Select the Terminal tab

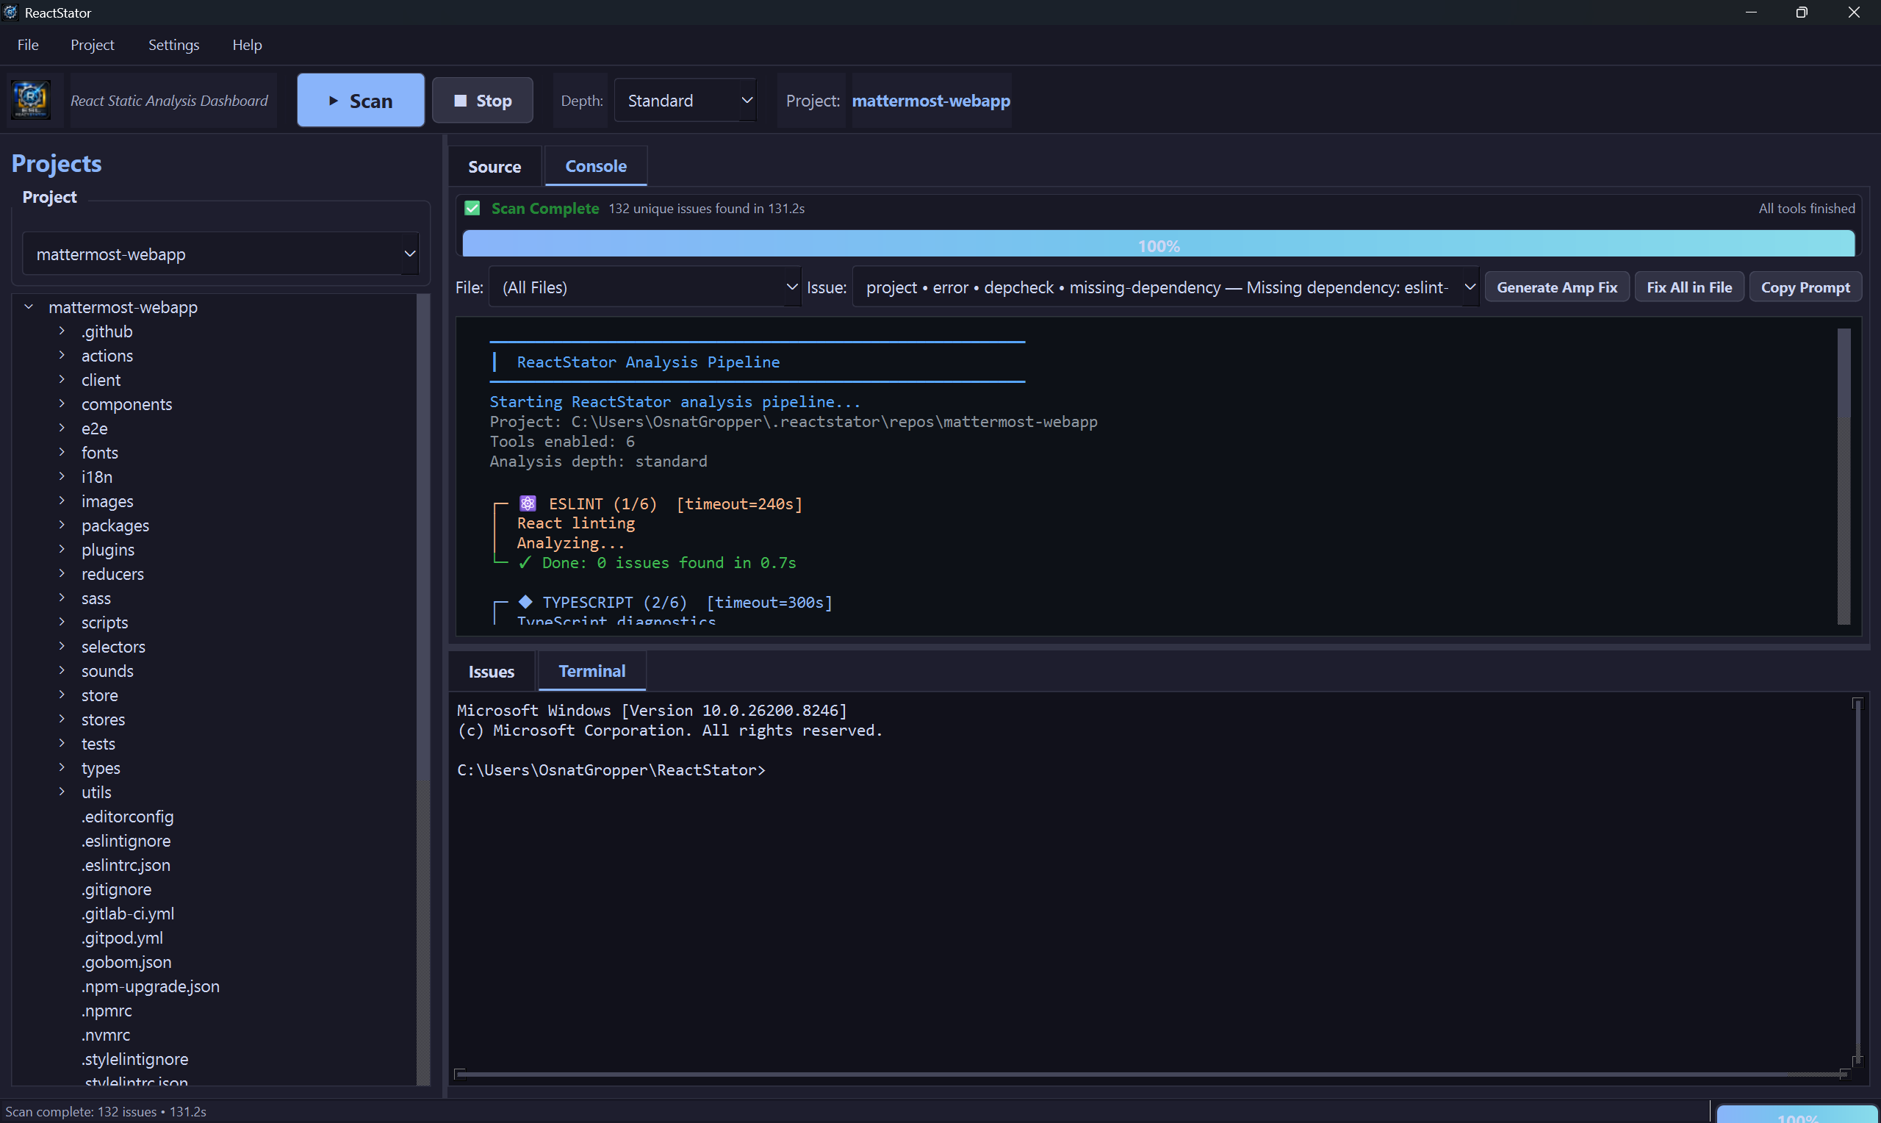(591, 670)
